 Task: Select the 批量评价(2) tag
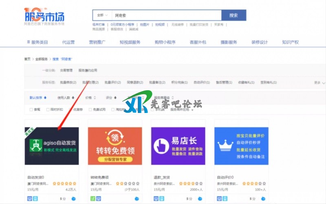[113, 82]
